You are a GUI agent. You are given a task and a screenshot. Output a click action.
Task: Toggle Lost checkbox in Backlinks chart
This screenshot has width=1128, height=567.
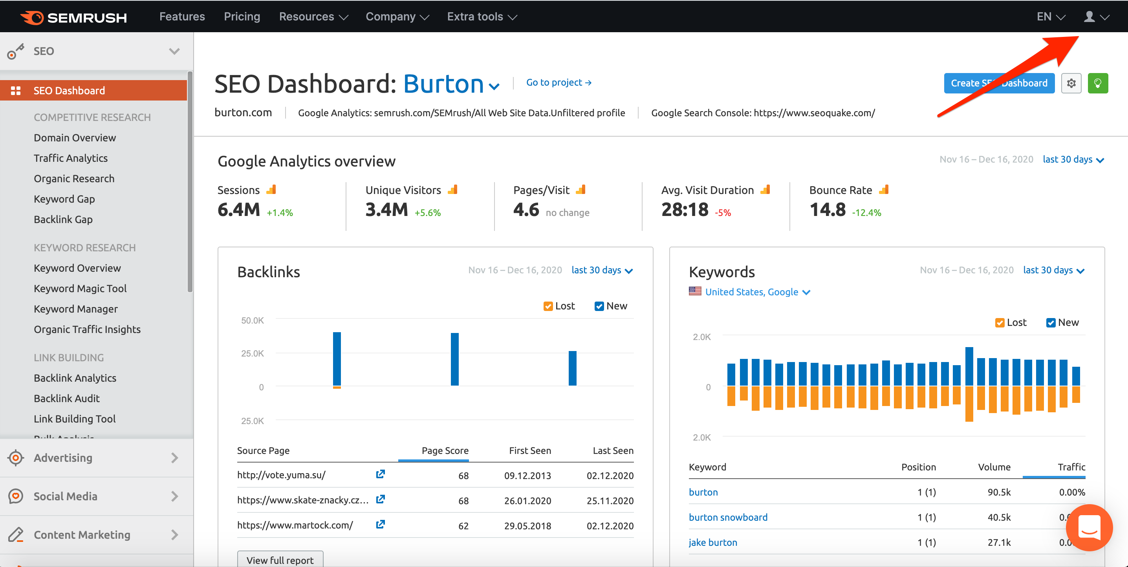pos(548,306)
